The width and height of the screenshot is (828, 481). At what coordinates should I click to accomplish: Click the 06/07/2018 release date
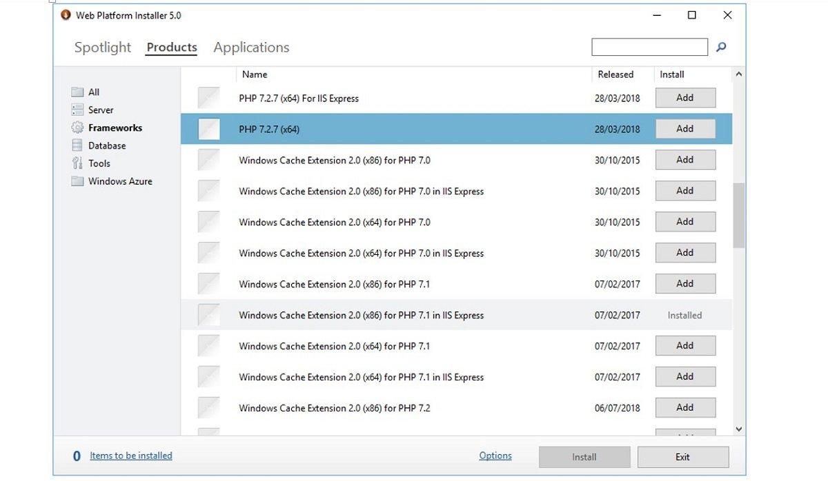[618, 409]
